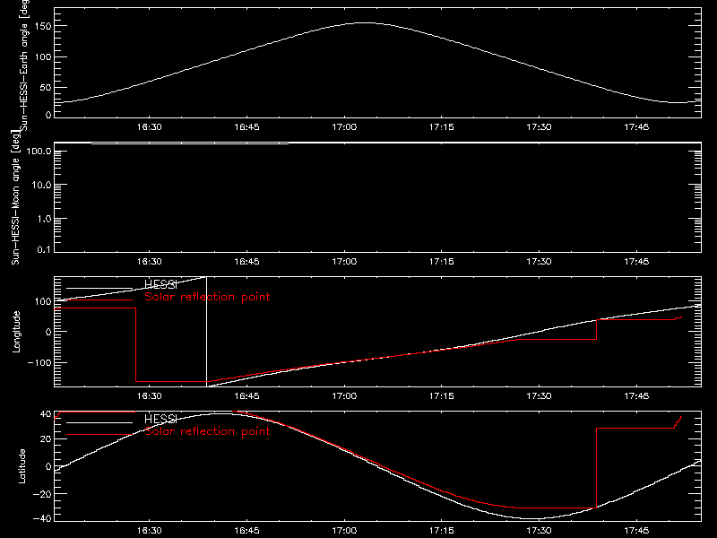Image resolution: width=717 pixels, height=538 pixels.
Task: Select the "Latitude" y-axis title
Action: pyautogui.click(x=22, y=466)
